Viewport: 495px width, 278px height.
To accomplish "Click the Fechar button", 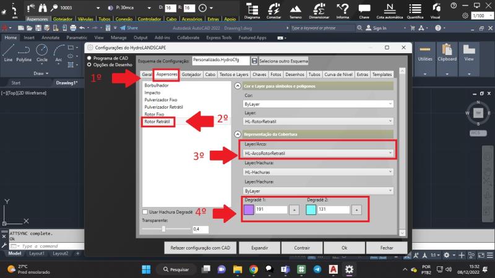I will tap(386, 248).
